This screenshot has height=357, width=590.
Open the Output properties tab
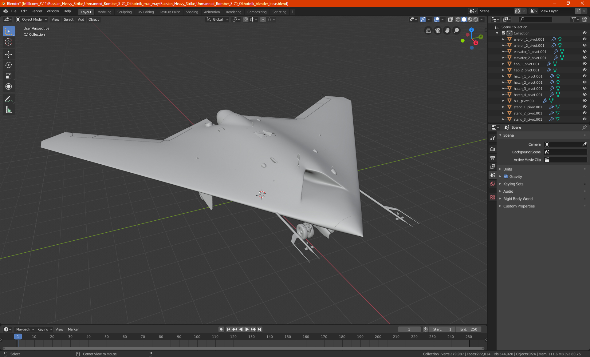click(493, 158)
